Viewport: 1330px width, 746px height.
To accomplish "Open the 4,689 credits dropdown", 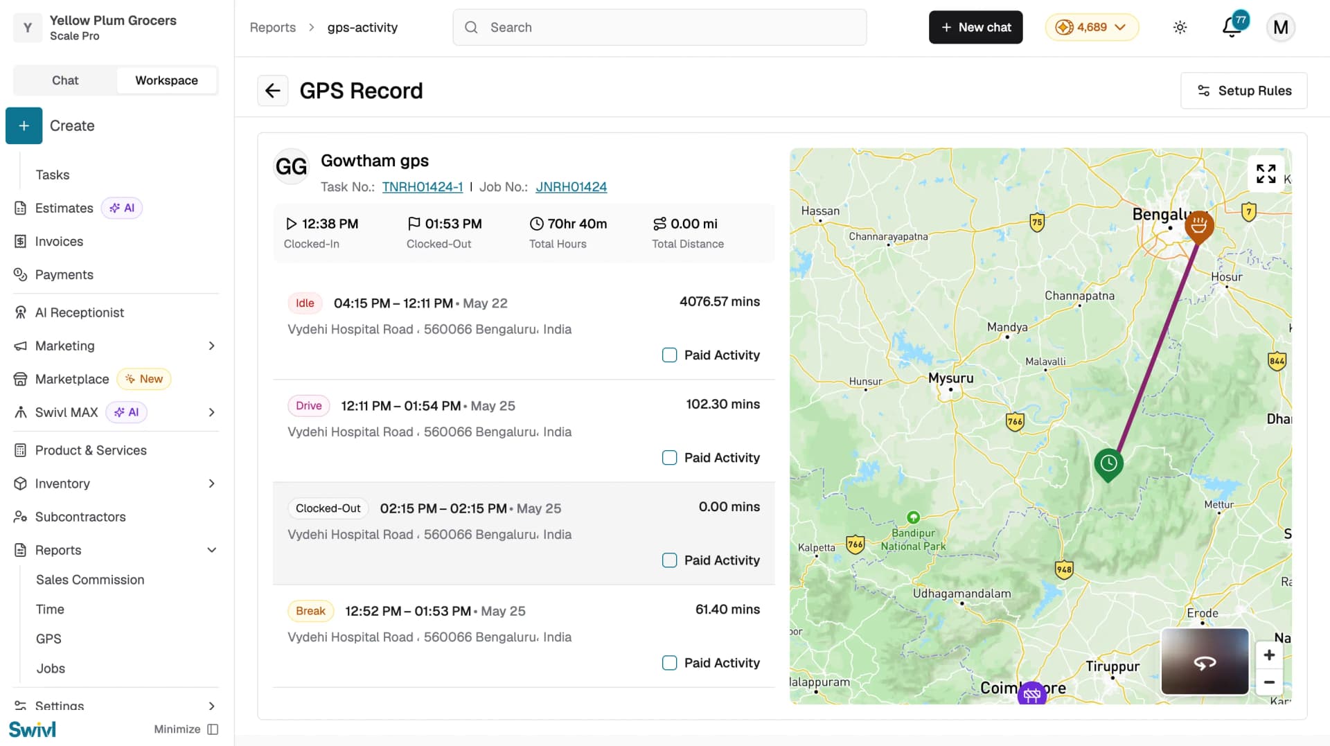I will coord(1092,28).
